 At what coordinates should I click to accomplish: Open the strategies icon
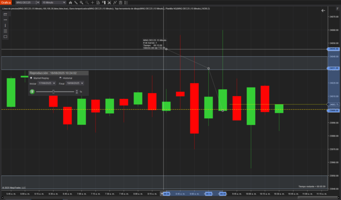tap(120, 3)
